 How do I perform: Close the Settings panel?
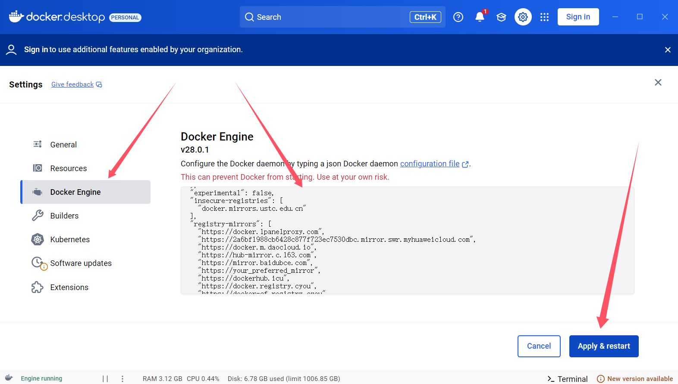(x=658, y=82)
